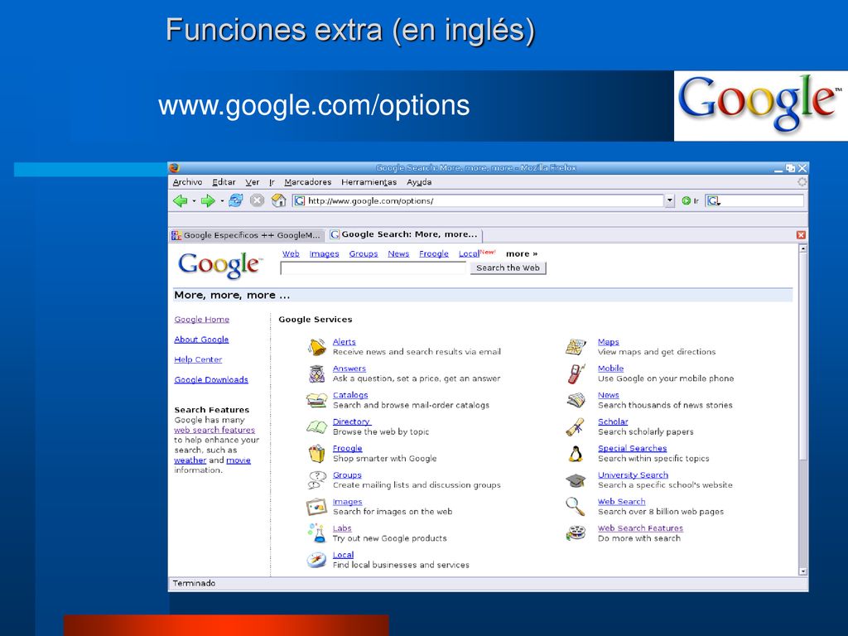Open the Special Searches link
Image resolution: width=848 pixels, height=636 pixels.
coord(632,448)
